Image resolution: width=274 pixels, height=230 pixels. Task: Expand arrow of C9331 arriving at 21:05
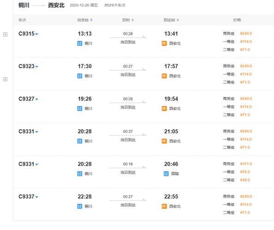coord(37,132)
